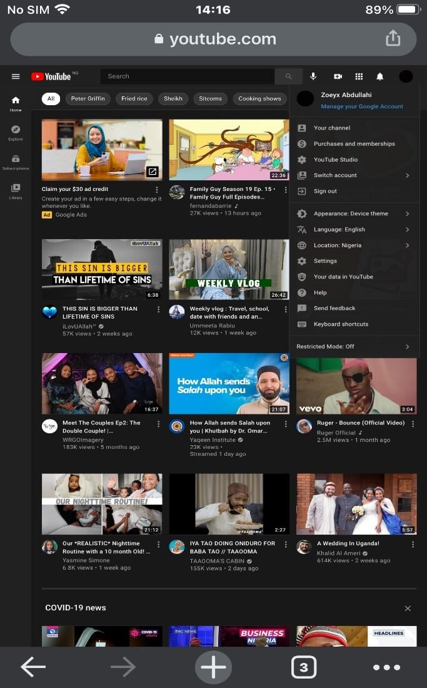Open Purchases and memberships
The image size is (427, 688).
click(x=354, y=144)
